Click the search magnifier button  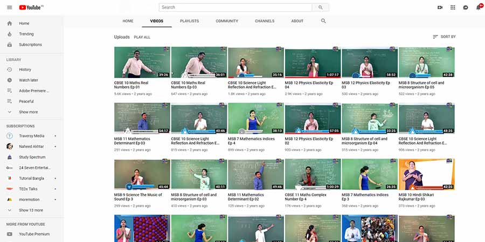tap(321, 8)
